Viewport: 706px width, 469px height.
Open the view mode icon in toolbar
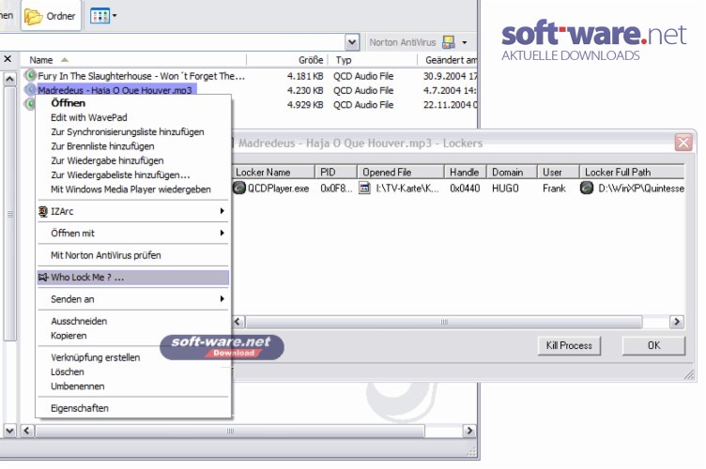100,16
